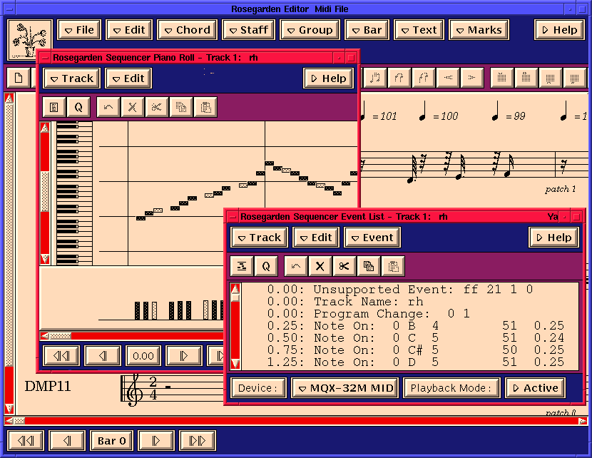This screenshot has width=592, height=458.
Task: Click Help button in Event List window
Action: [x=553, y=238]
